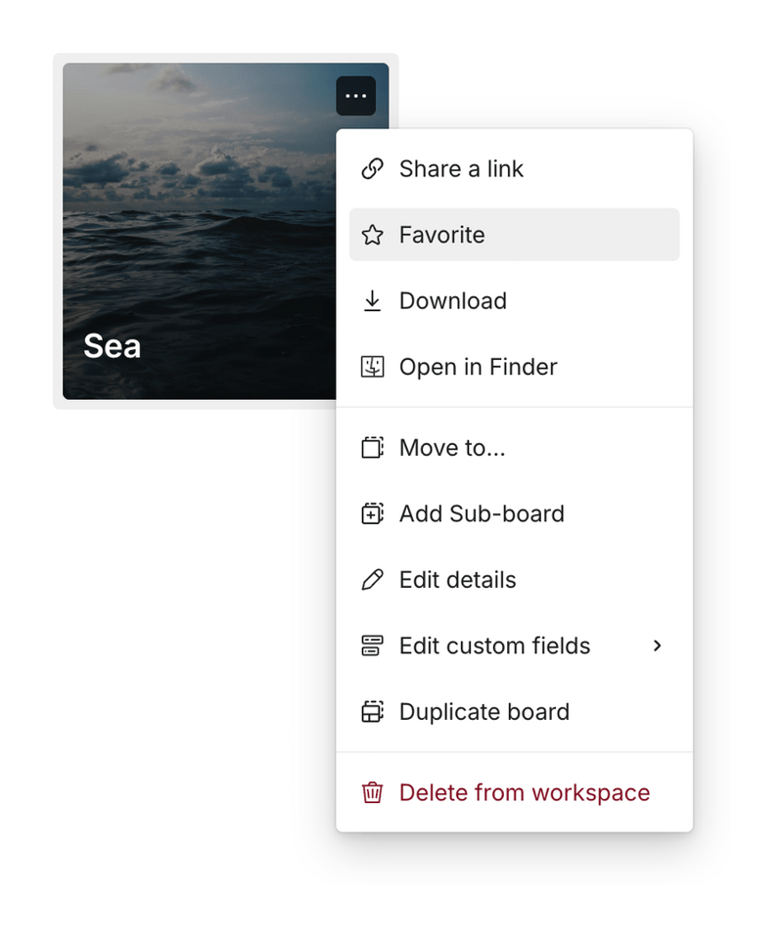Click the Edit custom fields stacked icon
Screen dimensions: 783x937
[373, 646]
